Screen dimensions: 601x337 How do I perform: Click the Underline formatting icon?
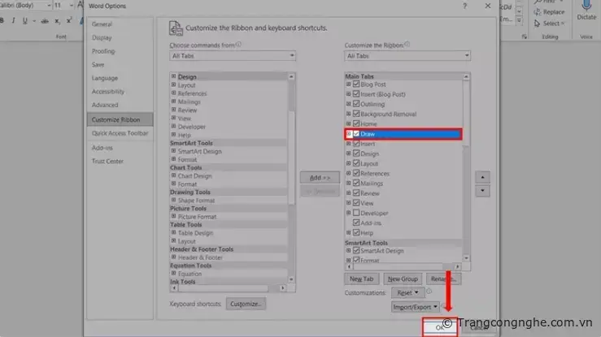(25, 19)
